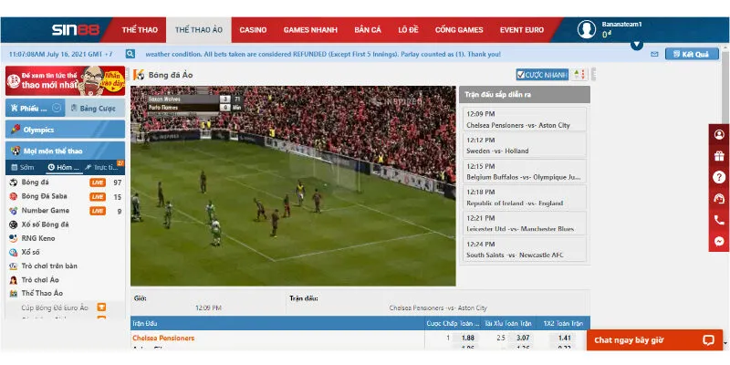Open Bóng đá sport row
This screenshot has height=365, width=730.
tap(65, 182)
